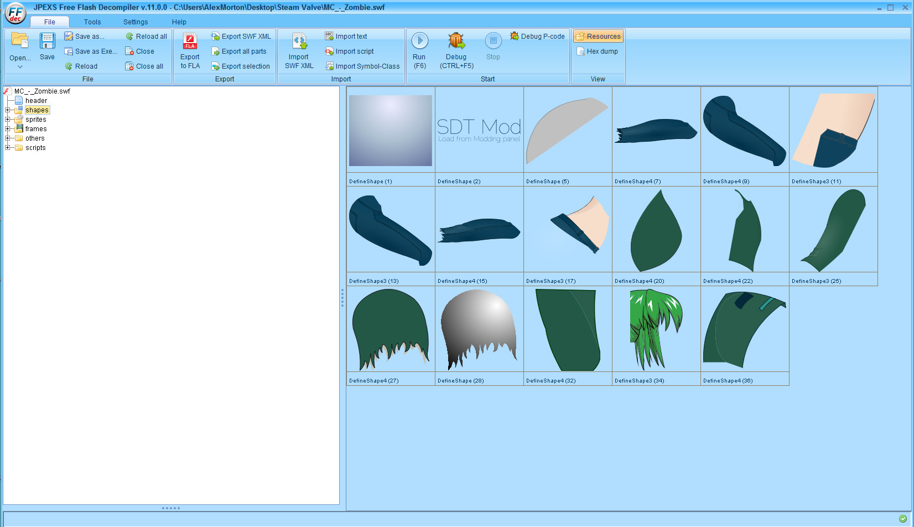
Task: Click the Import SWF XML icon
Action: tap(299, 42)
